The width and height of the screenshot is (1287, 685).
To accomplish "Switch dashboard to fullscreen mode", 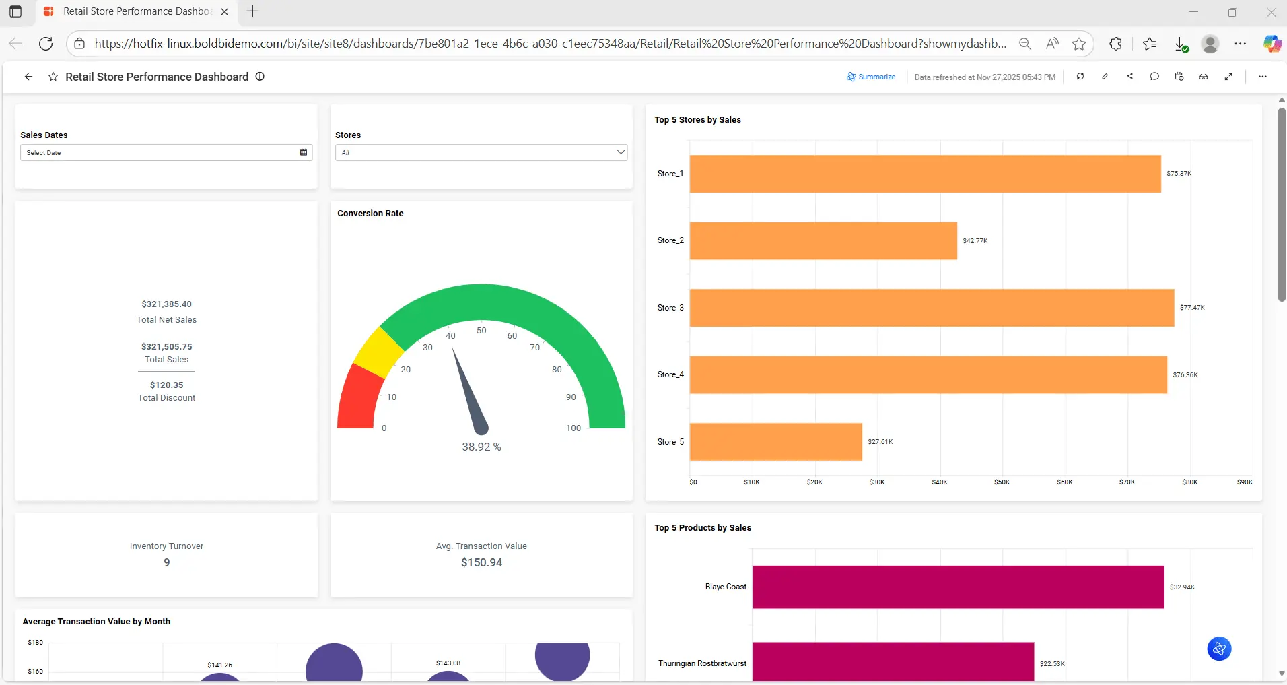I will (x=1228, y=77).
